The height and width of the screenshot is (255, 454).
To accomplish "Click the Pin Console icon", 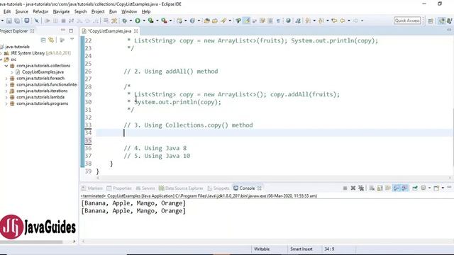I will [x=415, y=188].
